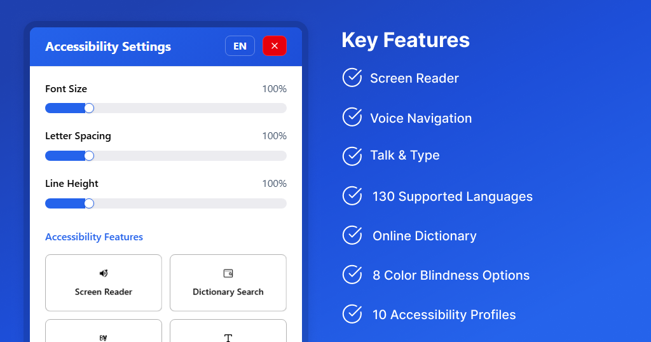The height and width of the screenshot is (342, 651).
Task: Click the Screen Reader speaker icon
Action: click(104, 273)
